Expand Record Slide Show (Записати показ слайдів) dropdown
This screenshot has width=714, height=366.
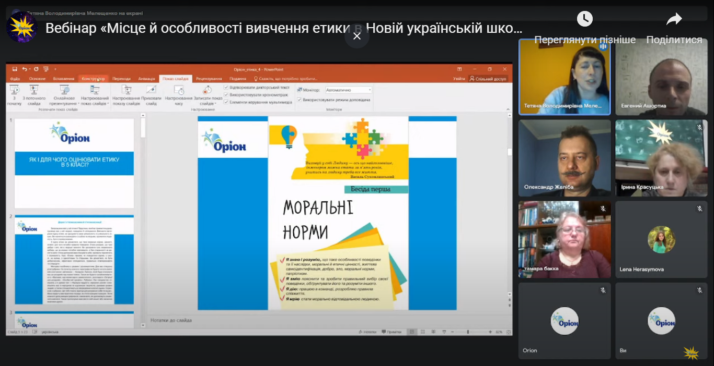(x=208, y=94)
